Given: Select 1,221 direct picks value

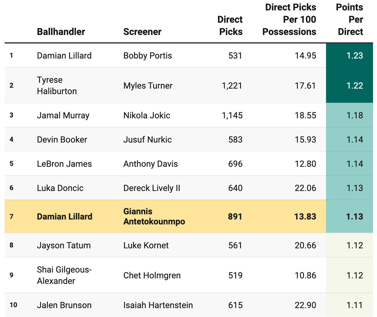Looking at the screenshot, I should pos(232,86).
